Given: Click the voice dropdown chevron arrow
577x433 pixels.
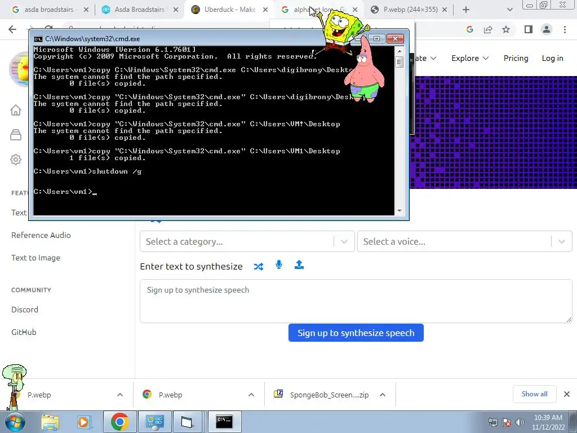Looking at the screenshot, I should (x=562, y=241).
